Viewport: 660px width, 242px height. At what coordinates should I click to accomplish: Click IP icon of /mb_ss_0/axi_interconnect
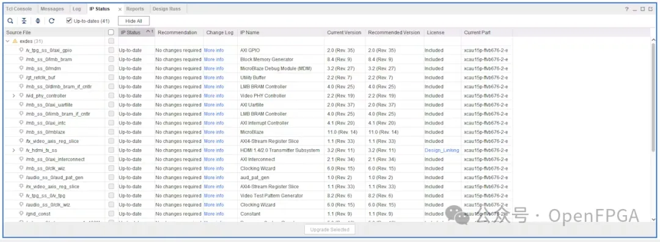pyautogui.click(x=22, y=159)
